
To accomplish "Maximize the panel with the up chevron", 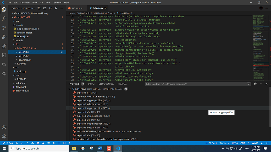I will pyautogui.click(x=261, y=84).
